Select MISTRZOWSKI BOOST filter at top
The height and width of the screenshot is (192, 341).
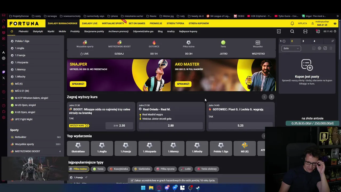[119, 44]
